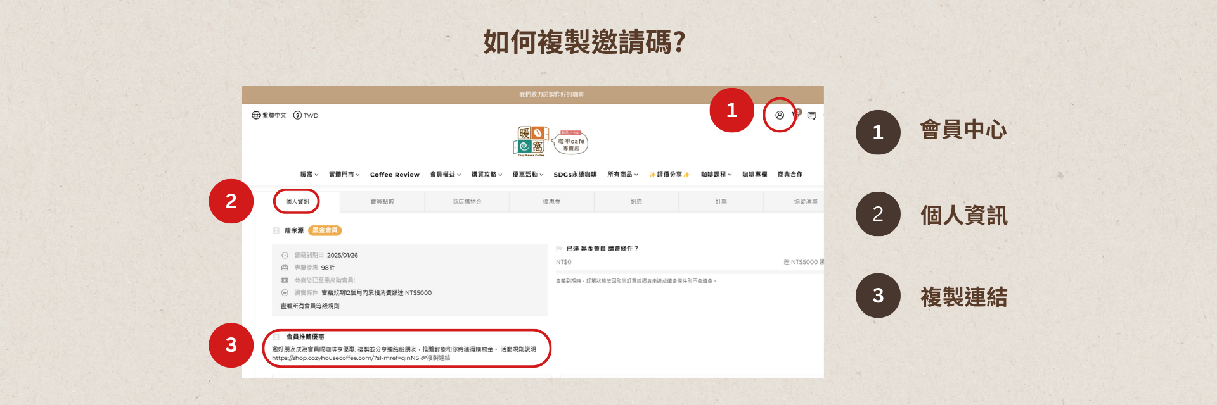Open the 咖啡專欄 menu item
The image size is (1217, 405).
(755, 175)
